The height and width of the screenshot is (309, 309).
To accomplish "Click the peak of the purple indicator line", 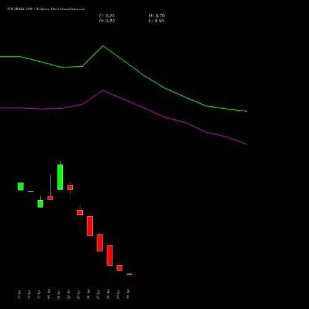I will pos(103,90).
